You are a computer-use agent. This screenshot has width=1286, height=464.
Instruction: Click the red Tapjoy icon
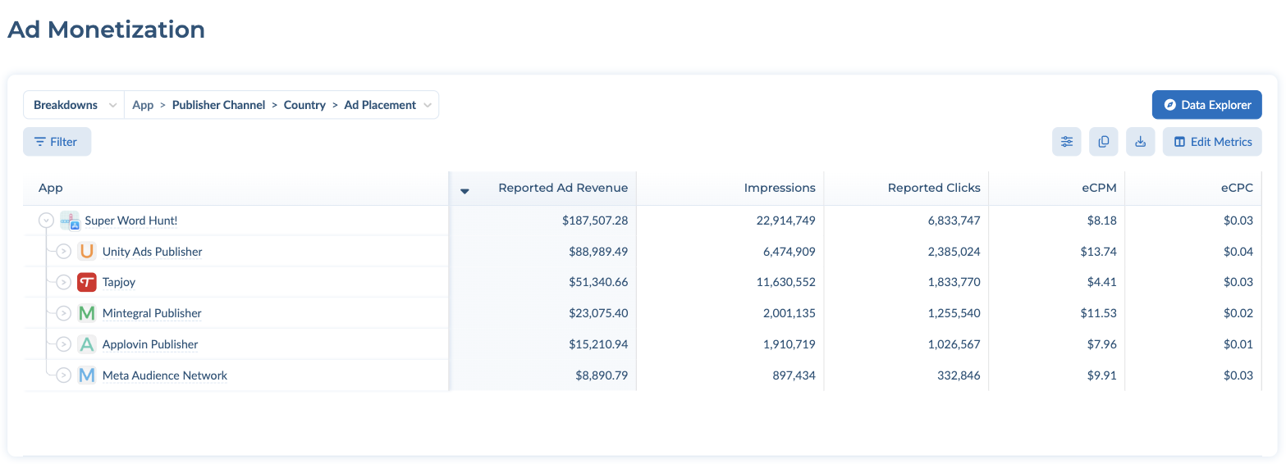click(87, 282)
